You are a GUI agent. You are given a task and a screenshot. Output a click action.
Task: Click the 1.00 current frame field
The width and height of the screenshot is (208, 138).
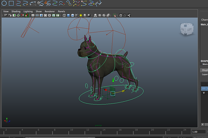point(199,132)
